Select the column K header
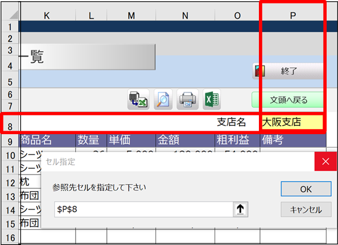Screen dimensions: 338x245 tap(47, 15)
